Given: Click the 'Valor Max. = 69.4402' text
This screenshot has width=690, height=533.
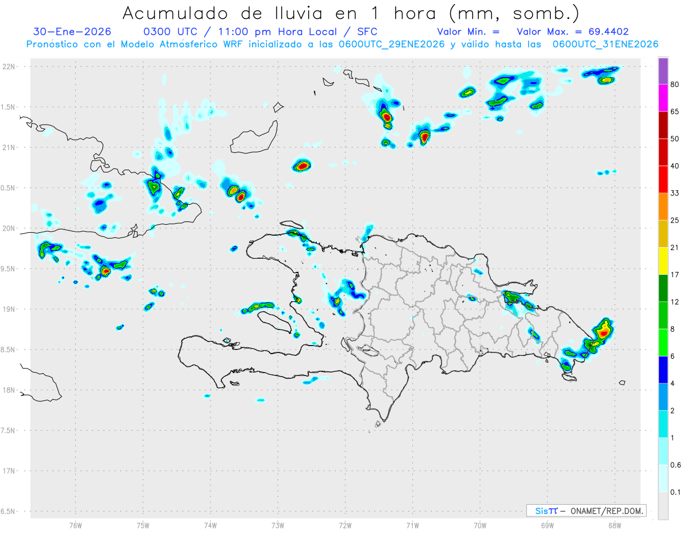Looking at the screenshot, I should 573,32.
